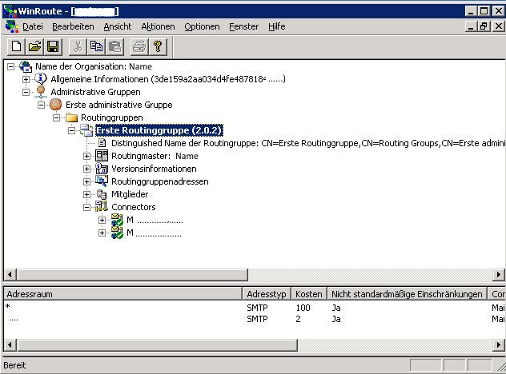Open the Bearbeiten menu
The image size is (506, 374).
[73, 26]
